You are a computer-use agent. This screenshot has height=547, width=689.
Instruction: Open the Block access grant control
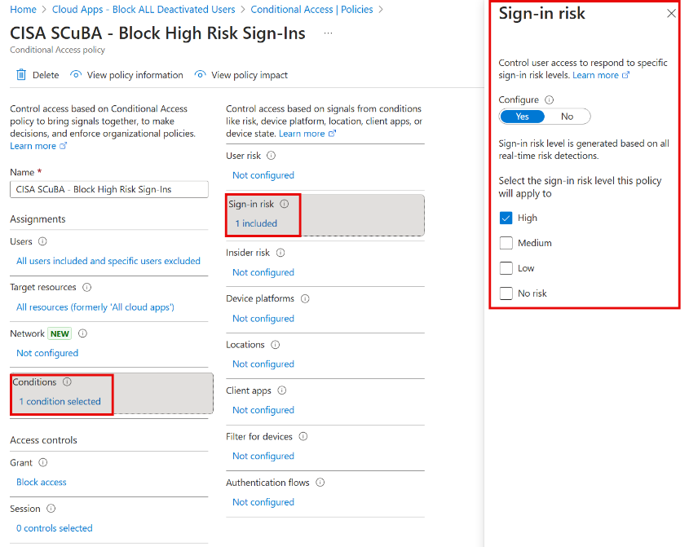[41, 482]
